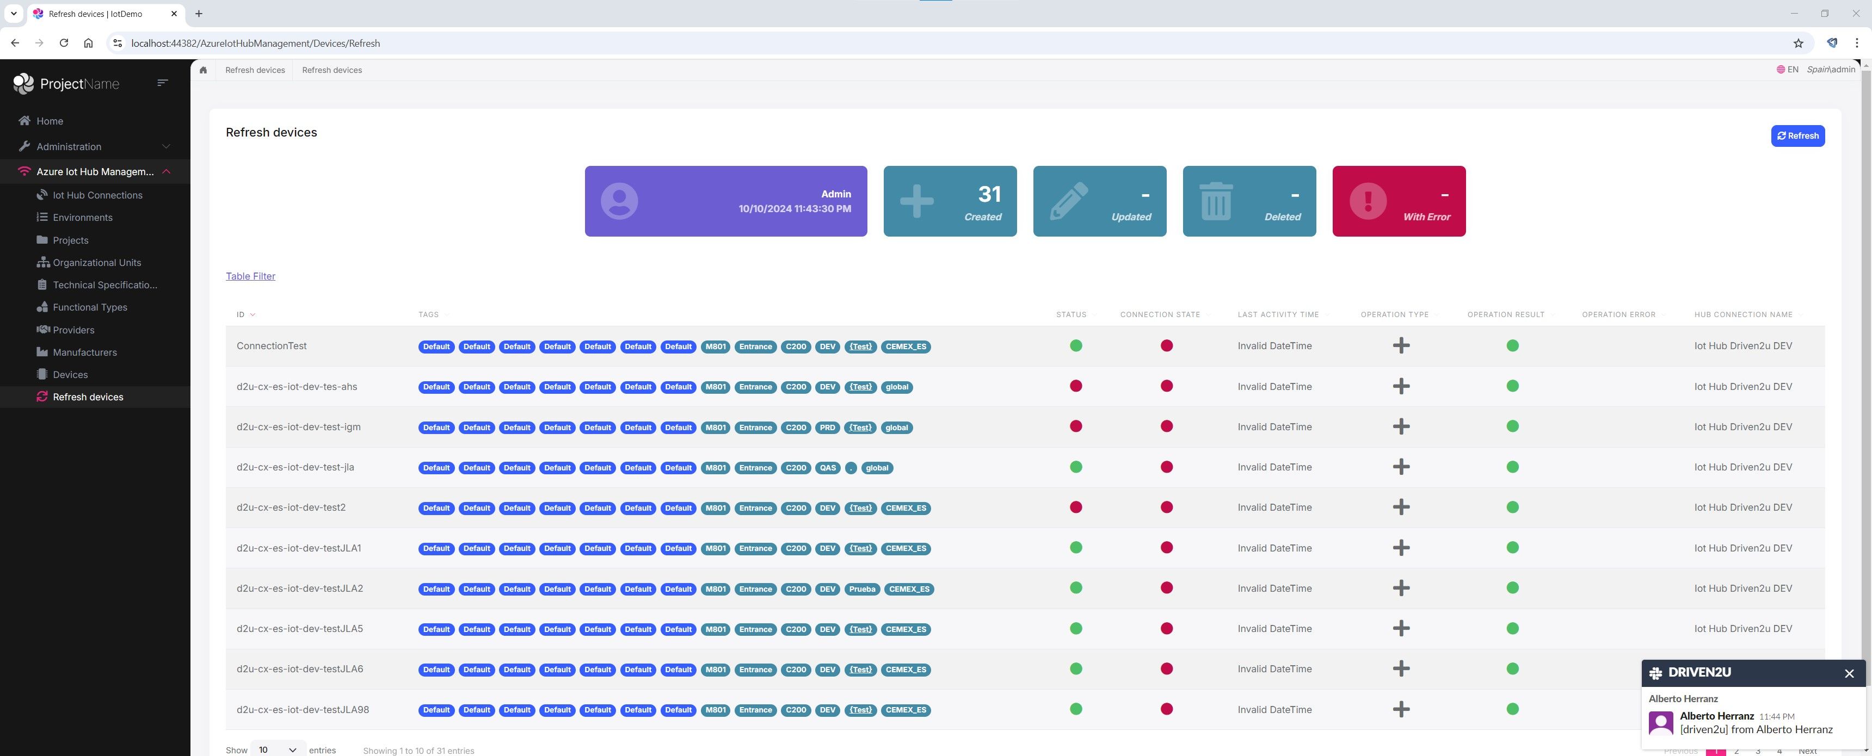Select Home in the sidebar

point(50,121)
